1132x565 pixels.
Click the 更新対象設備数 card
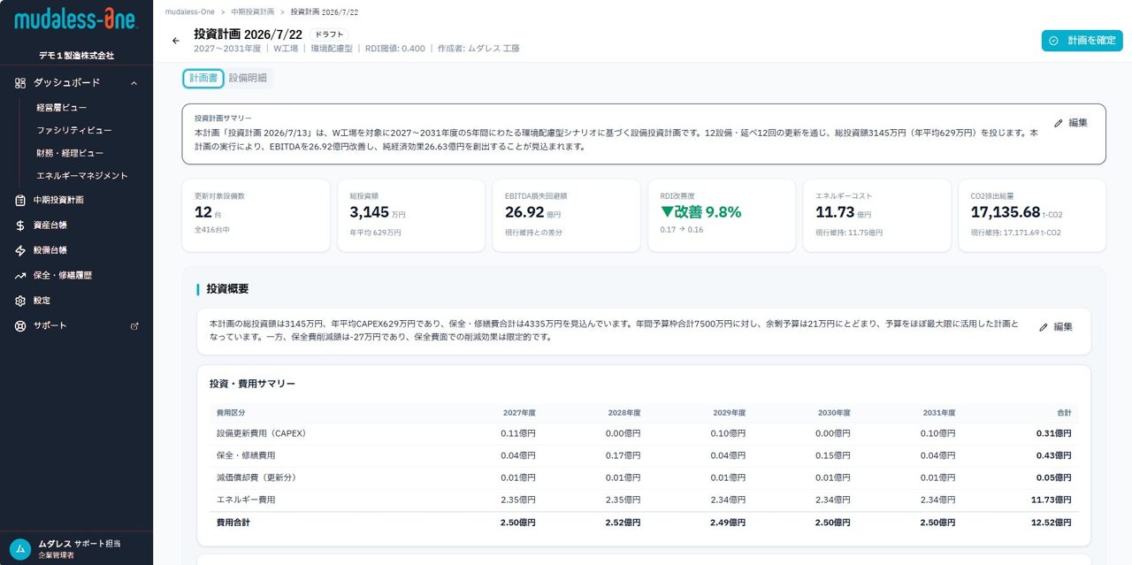[256, 216]
